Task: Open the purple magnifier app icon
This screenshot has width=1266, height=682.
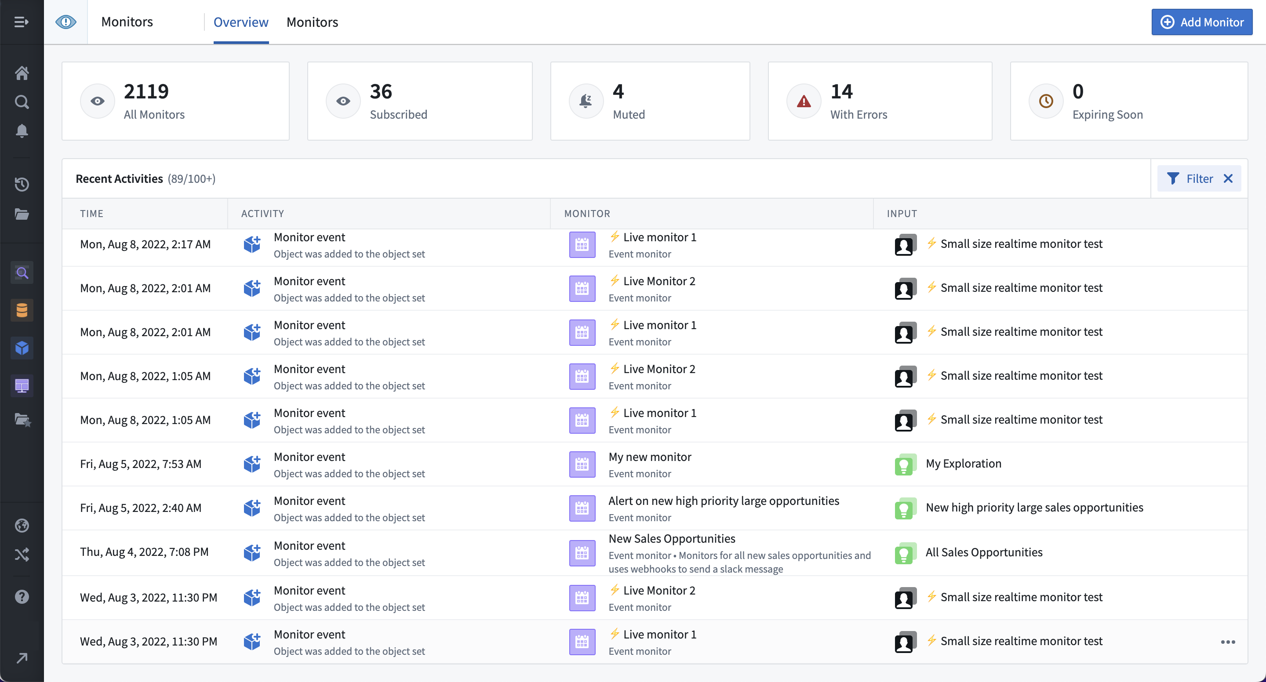Action: click(22, 273)
